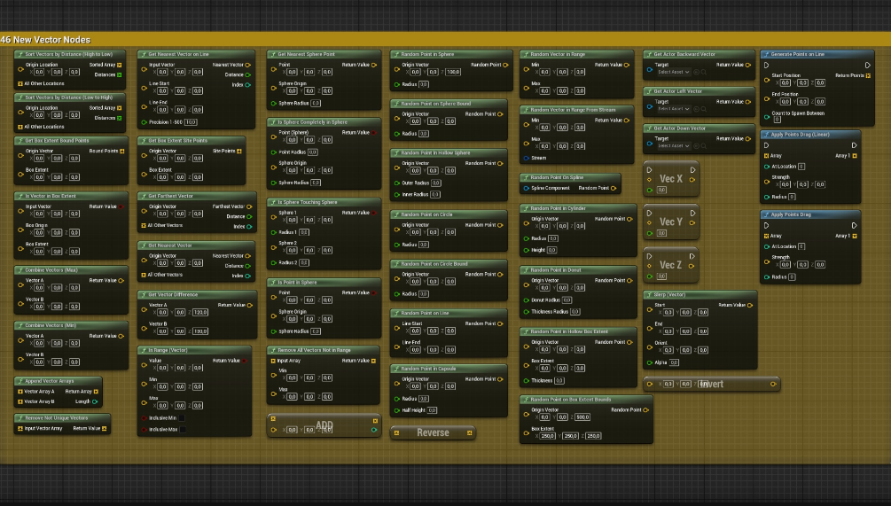The height and width of the screenshot is (506, 891).
Task: Click the Input Array pin on Remove All Vectors Not in Range
Action: coord(273,361)
